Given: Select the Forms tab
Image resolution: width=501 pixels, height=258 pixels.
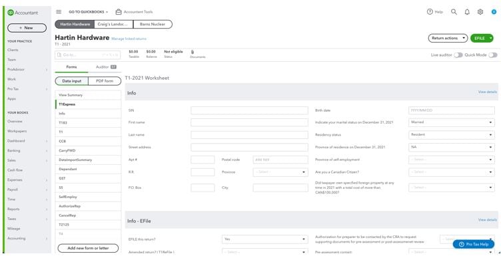Looking at the screenshot, I should pos(71,67).
